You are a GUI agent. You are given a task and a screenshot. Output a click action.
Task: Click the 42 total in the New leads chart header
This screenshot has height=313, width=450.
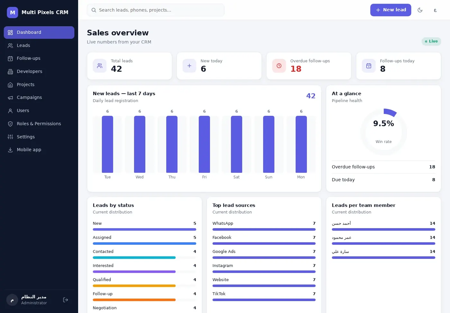coord(311,96)
